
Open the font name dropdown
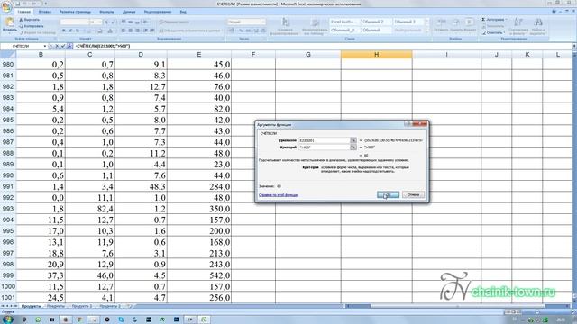point(87,22)
